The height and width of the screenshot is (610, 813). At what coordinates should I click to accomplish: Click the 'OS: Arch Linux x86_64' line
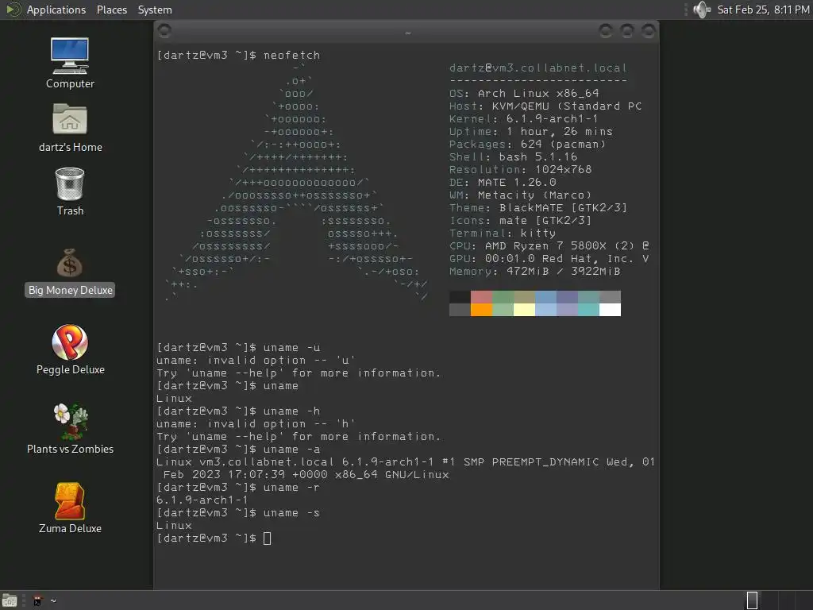pyautogui.click(x=524, y=94)
